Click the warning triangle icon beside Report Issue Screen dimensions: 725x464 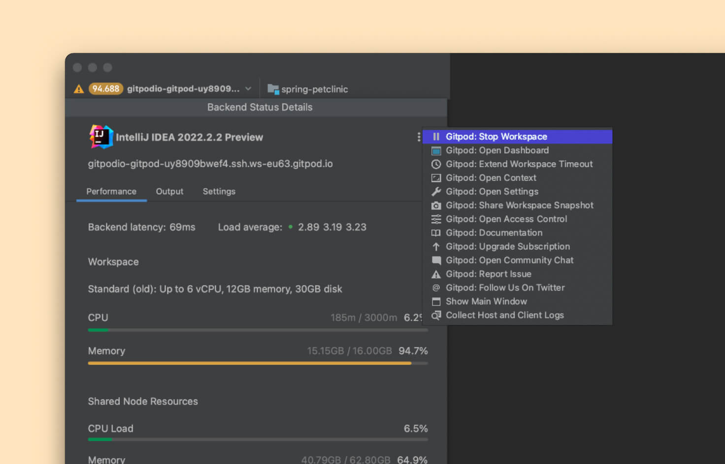tap(436, 274)
